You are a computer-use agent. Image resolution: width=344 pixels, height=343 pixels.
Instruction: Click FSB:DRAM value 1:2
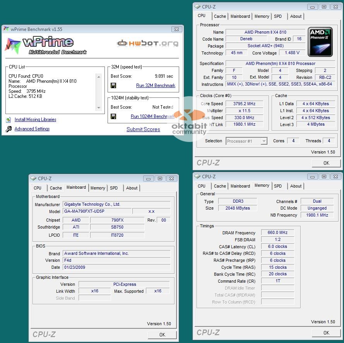tap(277, 239)
